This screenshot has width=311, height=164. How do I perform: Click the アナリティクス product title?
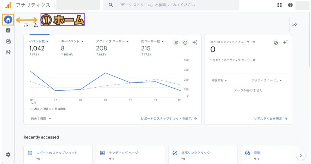pos(33,5)
